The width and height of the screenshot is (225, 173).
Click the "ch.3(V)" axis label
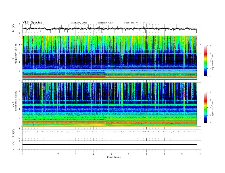tap(14, 134)
